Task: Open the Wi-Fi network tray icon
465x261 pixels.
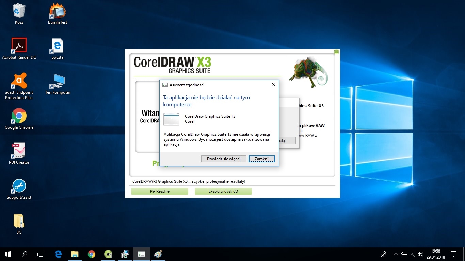Action: [x=413, y=254]
